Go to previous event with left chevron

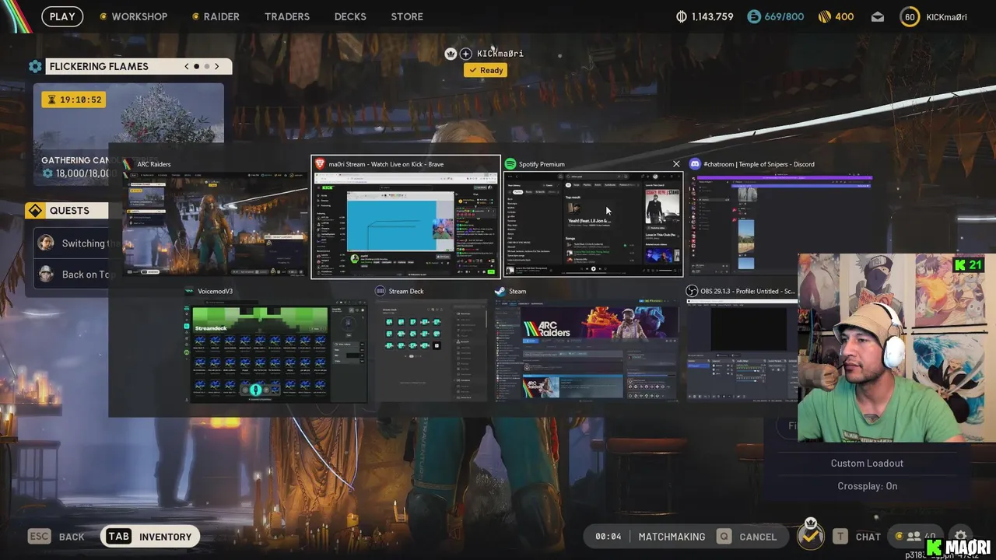[187, 66]
